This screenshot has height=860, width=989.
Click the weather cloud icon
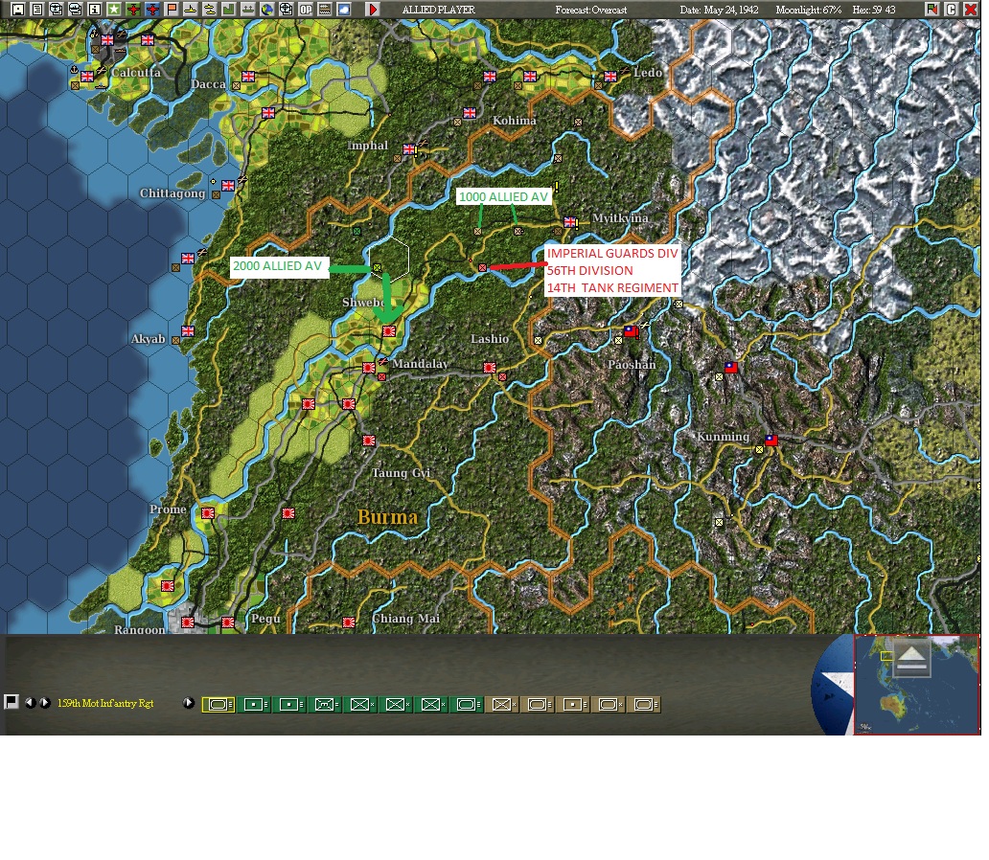click(x=344, y=9)
